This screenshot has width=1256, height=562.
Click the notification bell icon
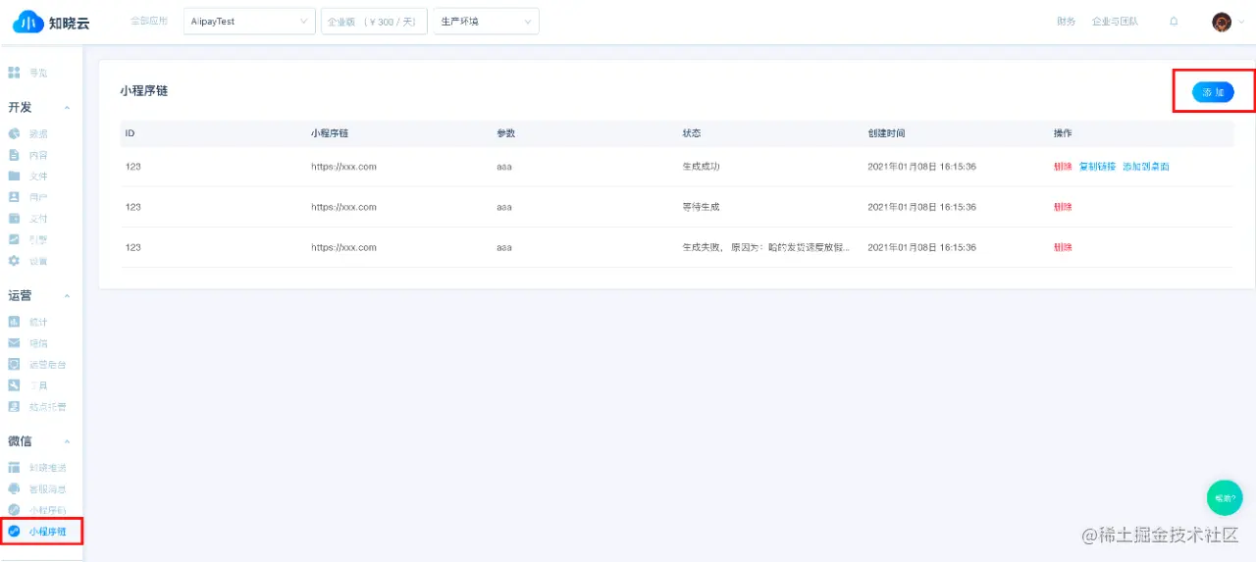point(1174,22)
